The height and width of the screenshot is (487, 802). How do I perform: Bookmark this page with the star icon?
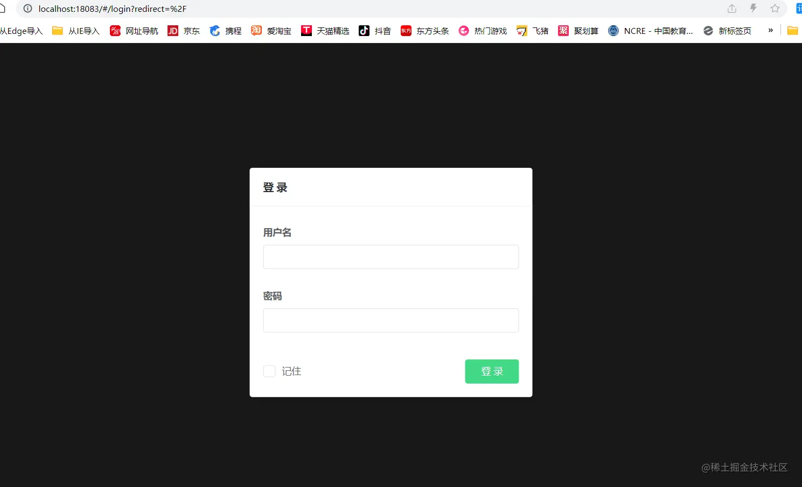[x=775, y=9]
